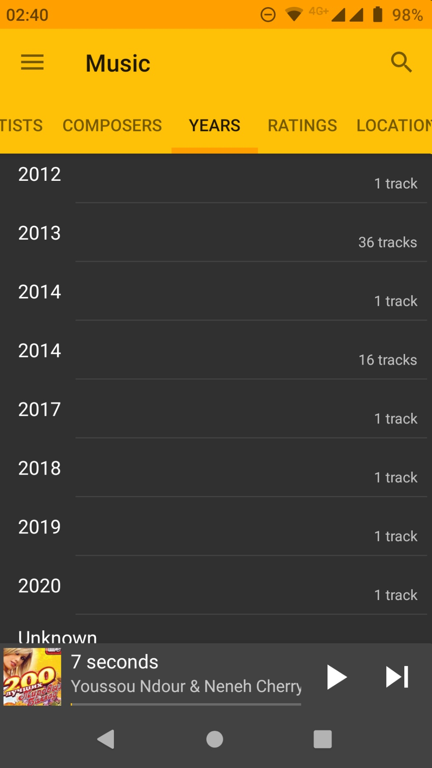
Task: Tap the Android home navigation button
Action: [x=215, y=739]
